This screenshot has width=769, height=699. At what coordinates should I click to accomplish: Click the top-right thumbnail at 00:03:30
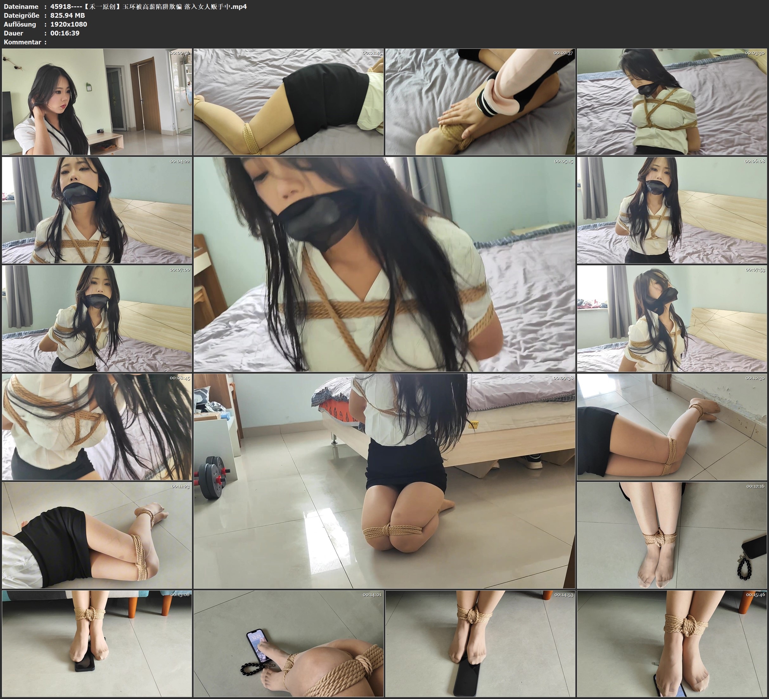672,102
